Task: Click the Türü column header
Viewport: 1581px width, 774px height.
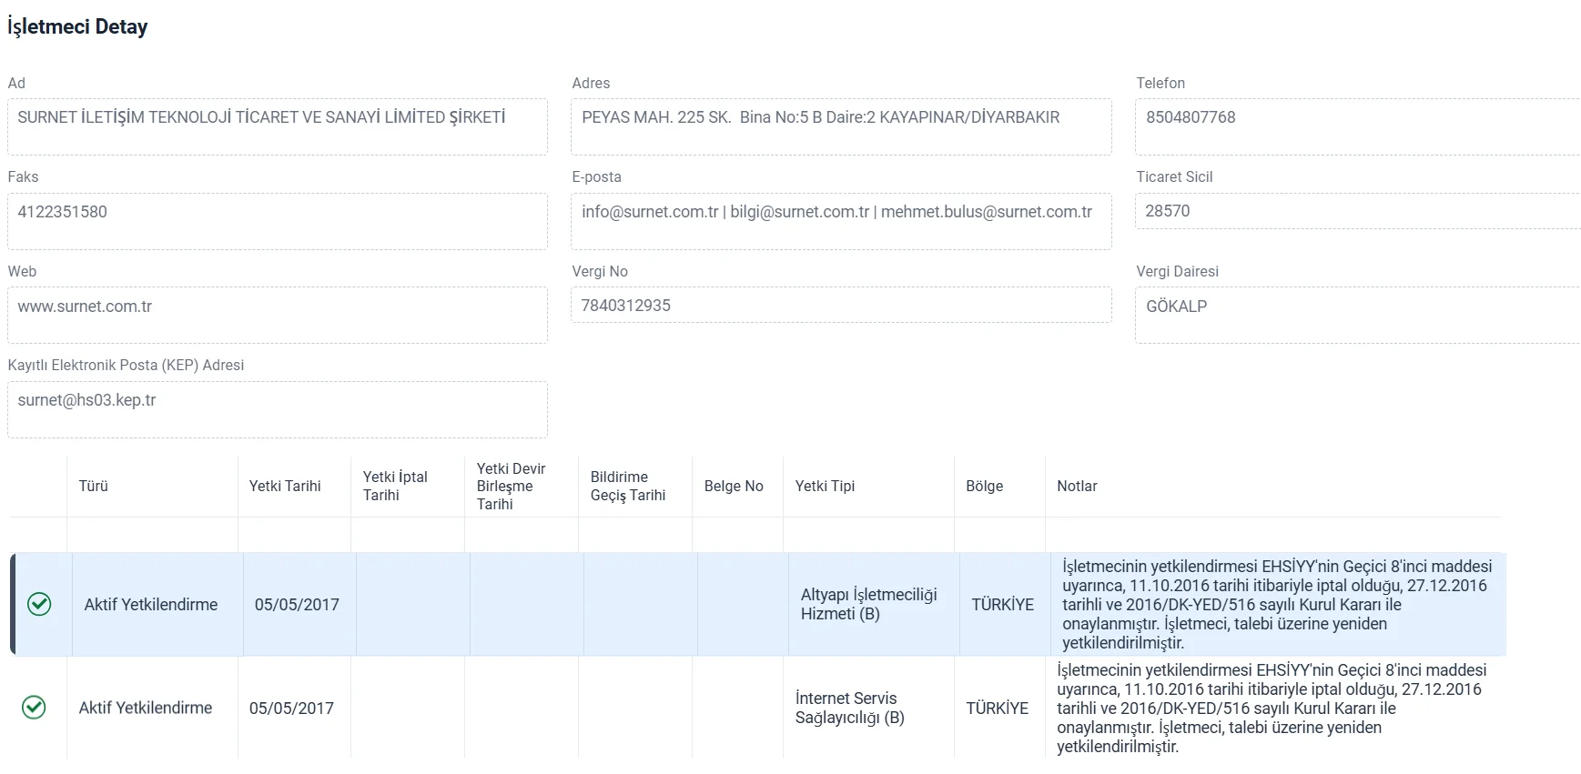Action: click(x=94, y=486)
